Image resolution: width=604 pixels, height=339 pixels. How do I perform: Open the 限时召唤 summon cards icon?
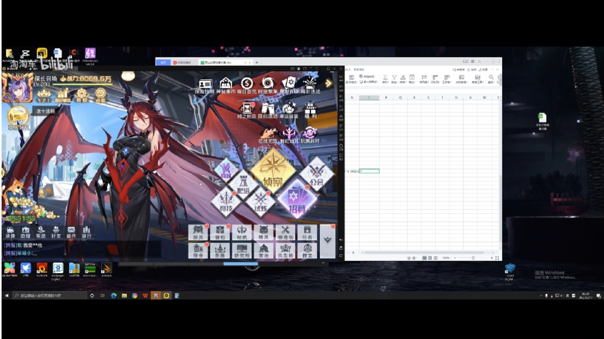click(289, 86)
